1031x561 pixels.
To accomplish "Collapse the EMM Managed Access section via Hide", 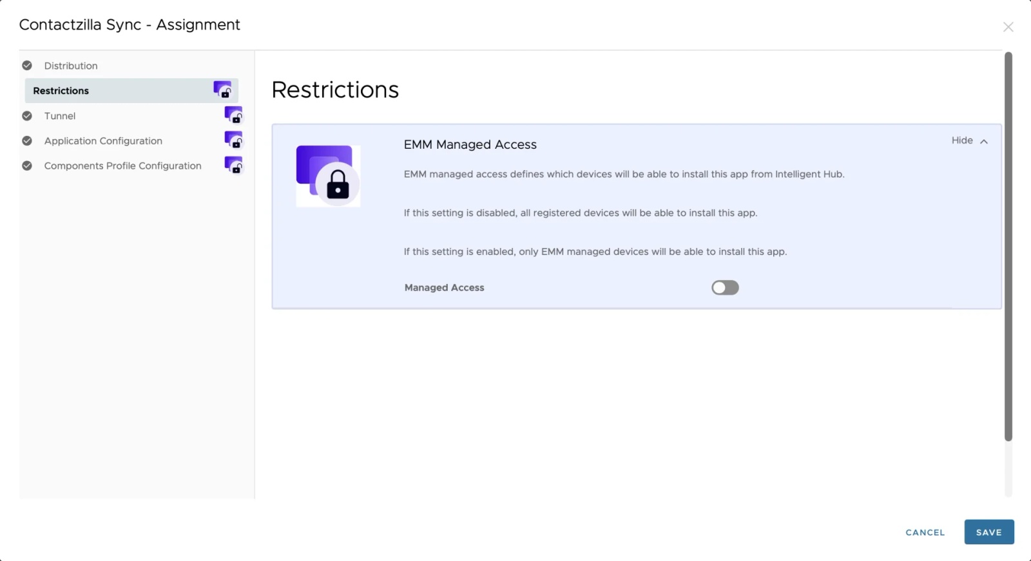I will click(x=961, y=140).
